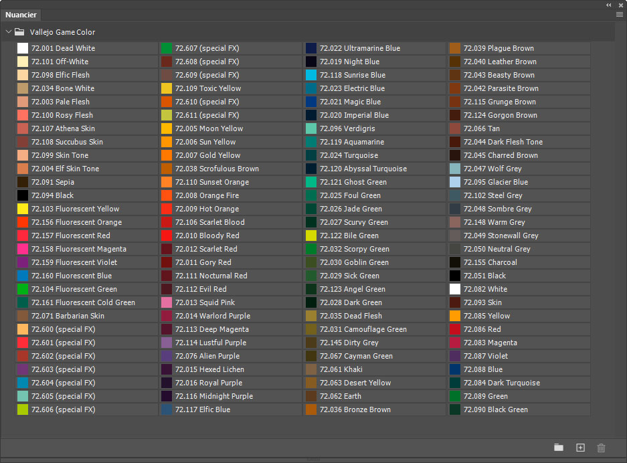The height and width of the screenshot is (463, 627).
Task: Select the 72.095 Glacier Blue swatch
Action: point(455,182)
